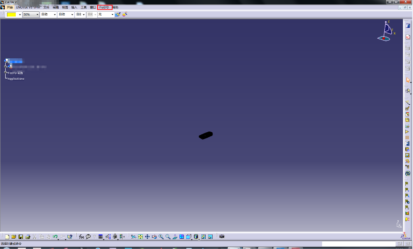Click the Select arrow tool in right toolbar
Viewport: 413px width, 249px height.
(x=408, y=80)
